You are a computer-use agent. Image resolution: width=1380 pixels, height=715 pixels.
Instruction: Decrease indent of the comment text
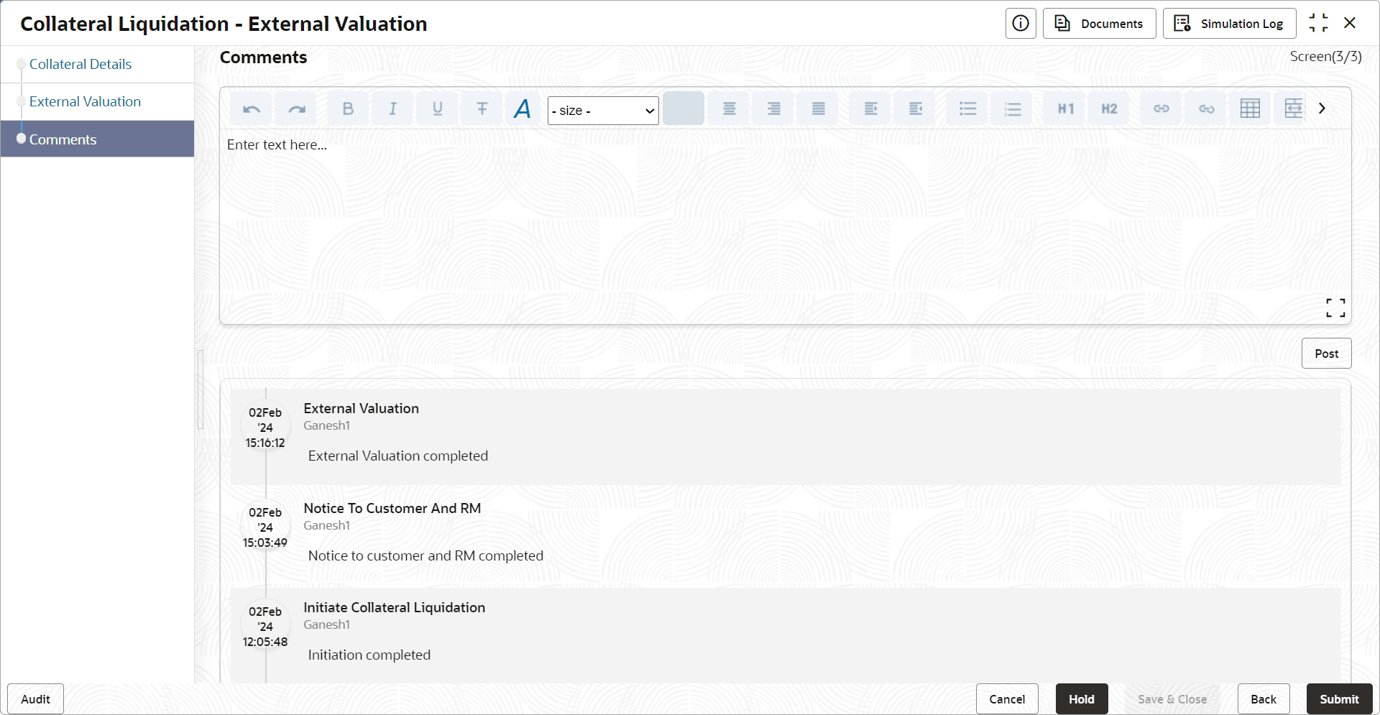915,109
